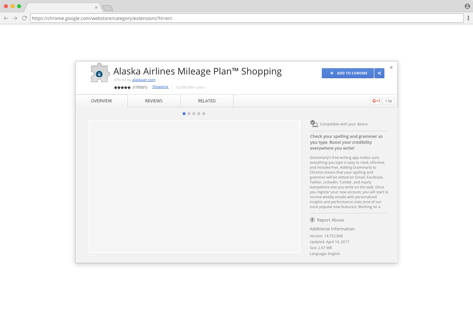
Task: Click the Version: 14.752.848 text
Action: click(x=326, y=236)
